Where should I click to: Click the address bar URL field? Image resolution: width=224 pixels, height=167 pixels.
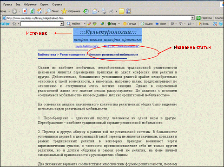tap(99, 18)
